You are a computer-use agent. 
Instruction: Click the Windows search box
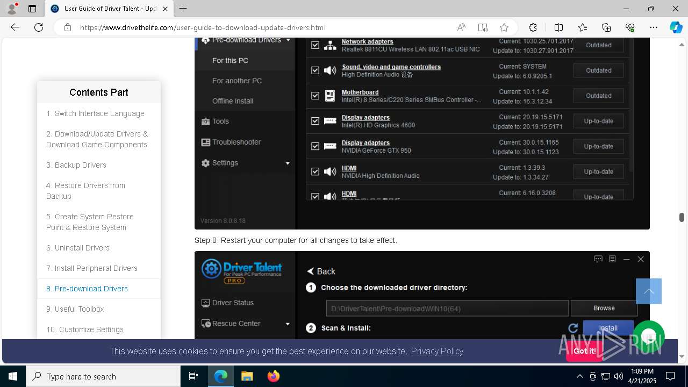click(x=103, y=376)
